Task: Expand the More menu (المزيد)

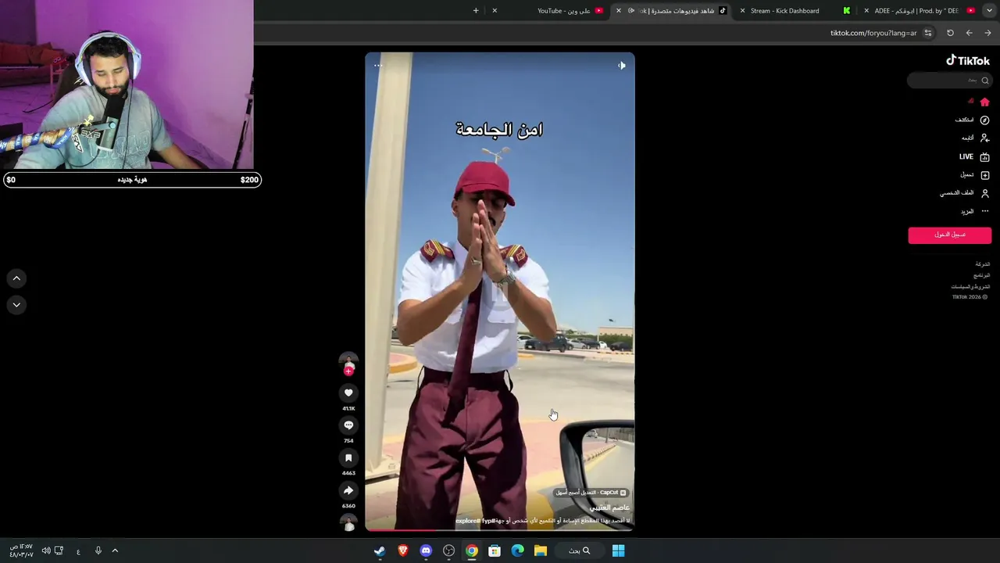Action: pos(974,211)
